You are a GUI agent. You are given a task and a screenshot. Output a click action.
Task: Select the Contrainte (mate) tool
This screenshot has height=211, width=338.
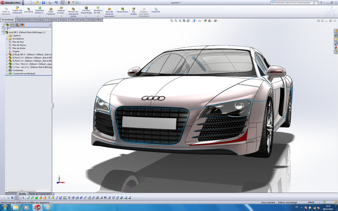tap(28, 11)
